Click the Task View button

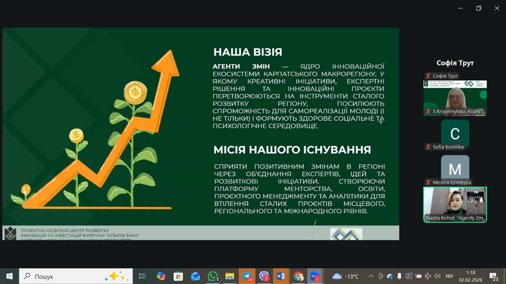[142, 276]
